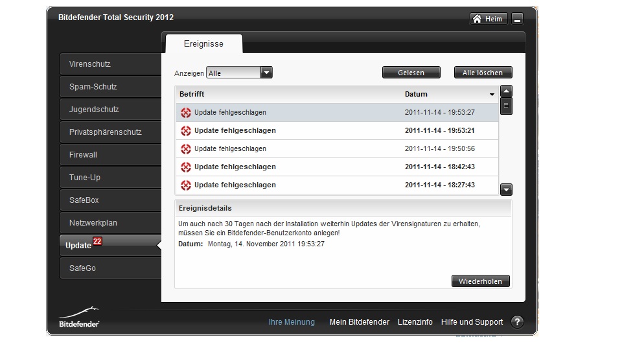Open the Netzwerkplan section
The height and width of the screenshot is (350, 622).
[110, 222]
